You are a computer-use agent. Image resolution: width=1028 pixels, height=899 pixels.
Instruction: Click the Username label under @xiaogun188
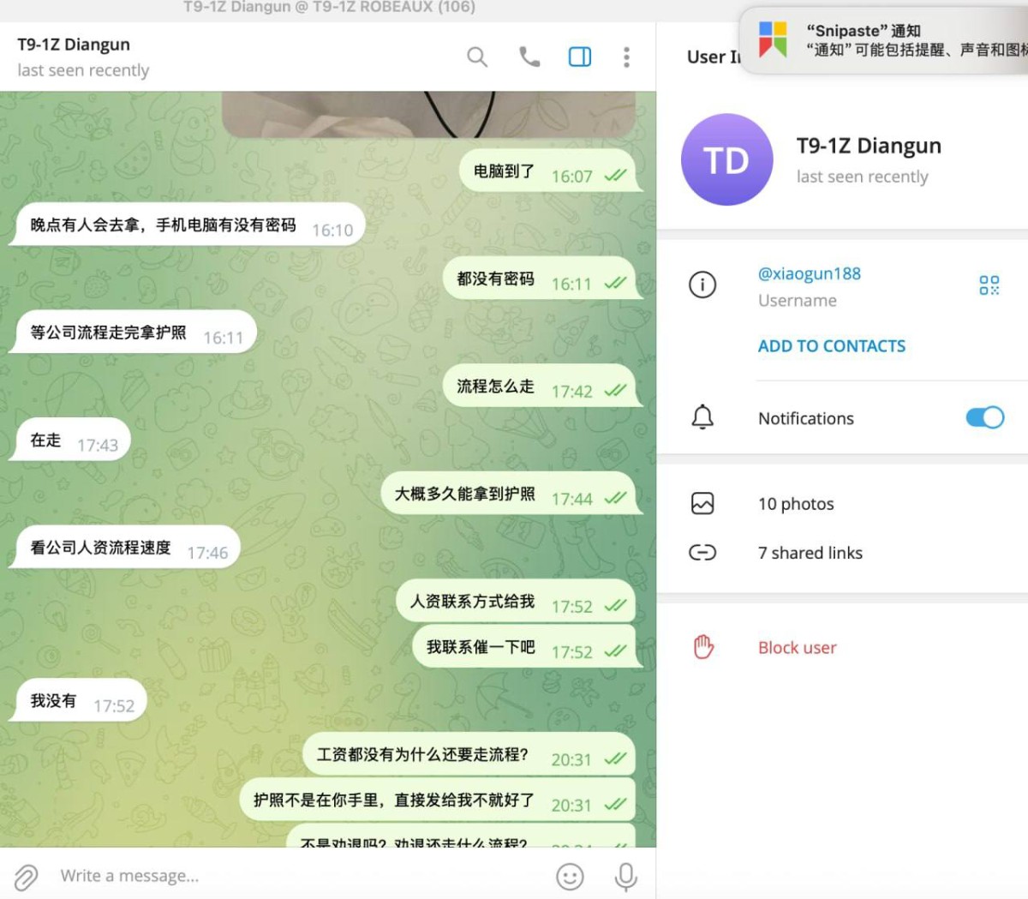798,301
